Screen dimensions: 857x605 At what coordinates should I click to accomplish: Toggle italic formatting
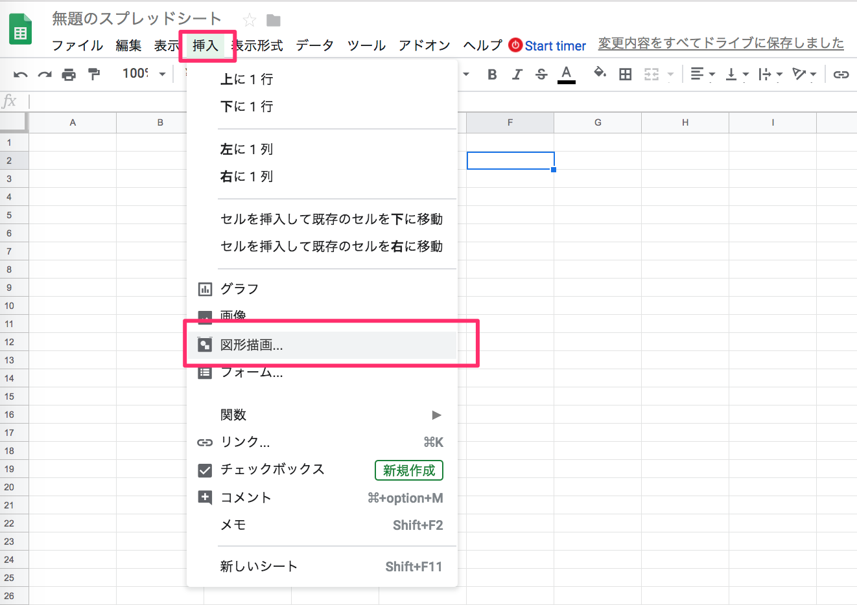(517, 74)
